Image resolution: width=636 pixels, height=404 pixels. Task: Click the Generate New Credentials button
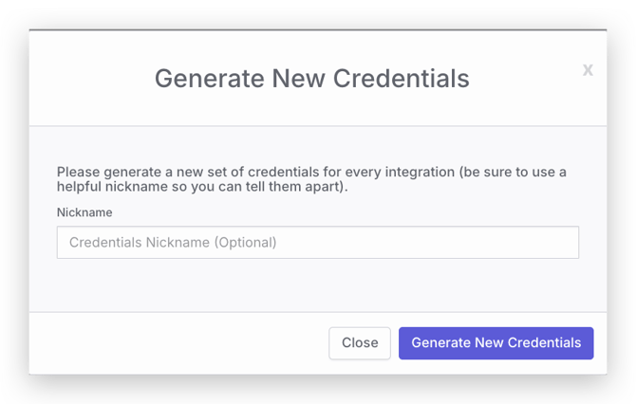coord(496,343)
